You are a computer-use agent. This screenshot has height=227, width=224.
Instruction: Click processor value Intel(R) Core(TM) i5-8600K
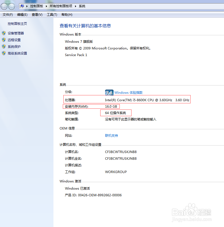tap(147, 100)
